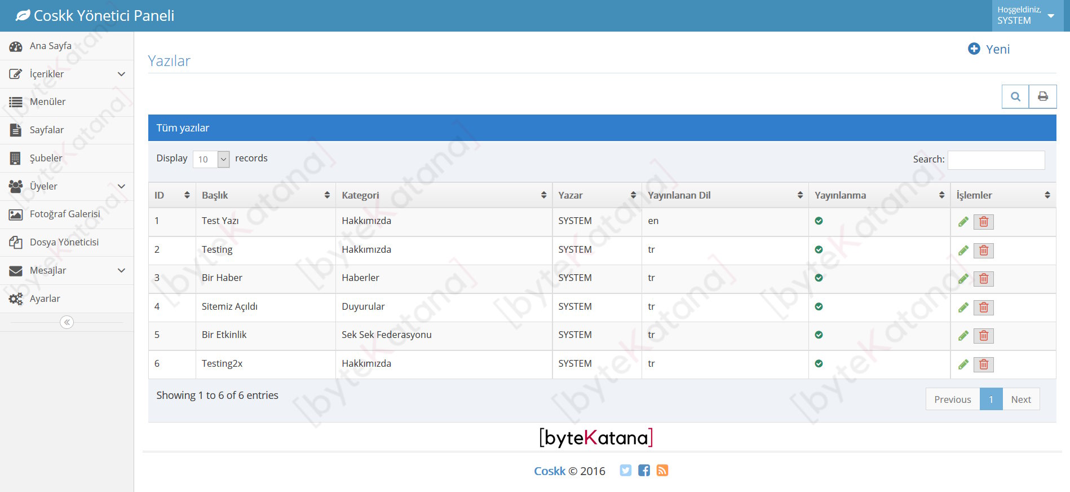Click the print icon button
The width and height of the screenshot is (1070, 492).
click(1042, 96)
